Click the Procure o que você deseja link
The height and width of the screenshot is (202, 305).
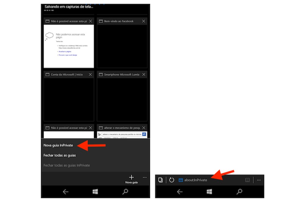(x=67, y=55)
